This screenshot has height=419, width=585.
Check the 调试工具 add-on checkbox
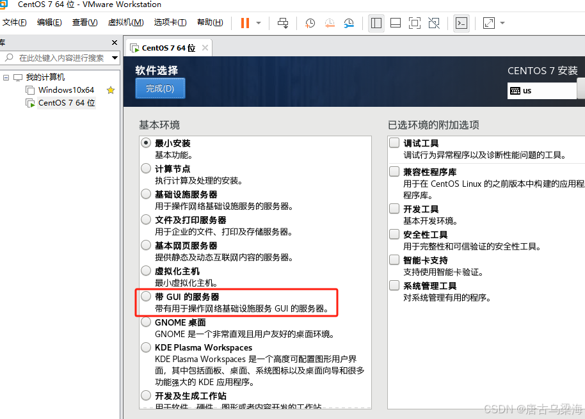[x=394, y=143]
